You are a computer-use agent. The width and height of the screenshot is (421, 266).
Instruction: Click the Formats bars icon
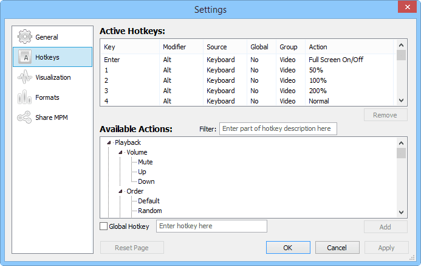point(25,97)
